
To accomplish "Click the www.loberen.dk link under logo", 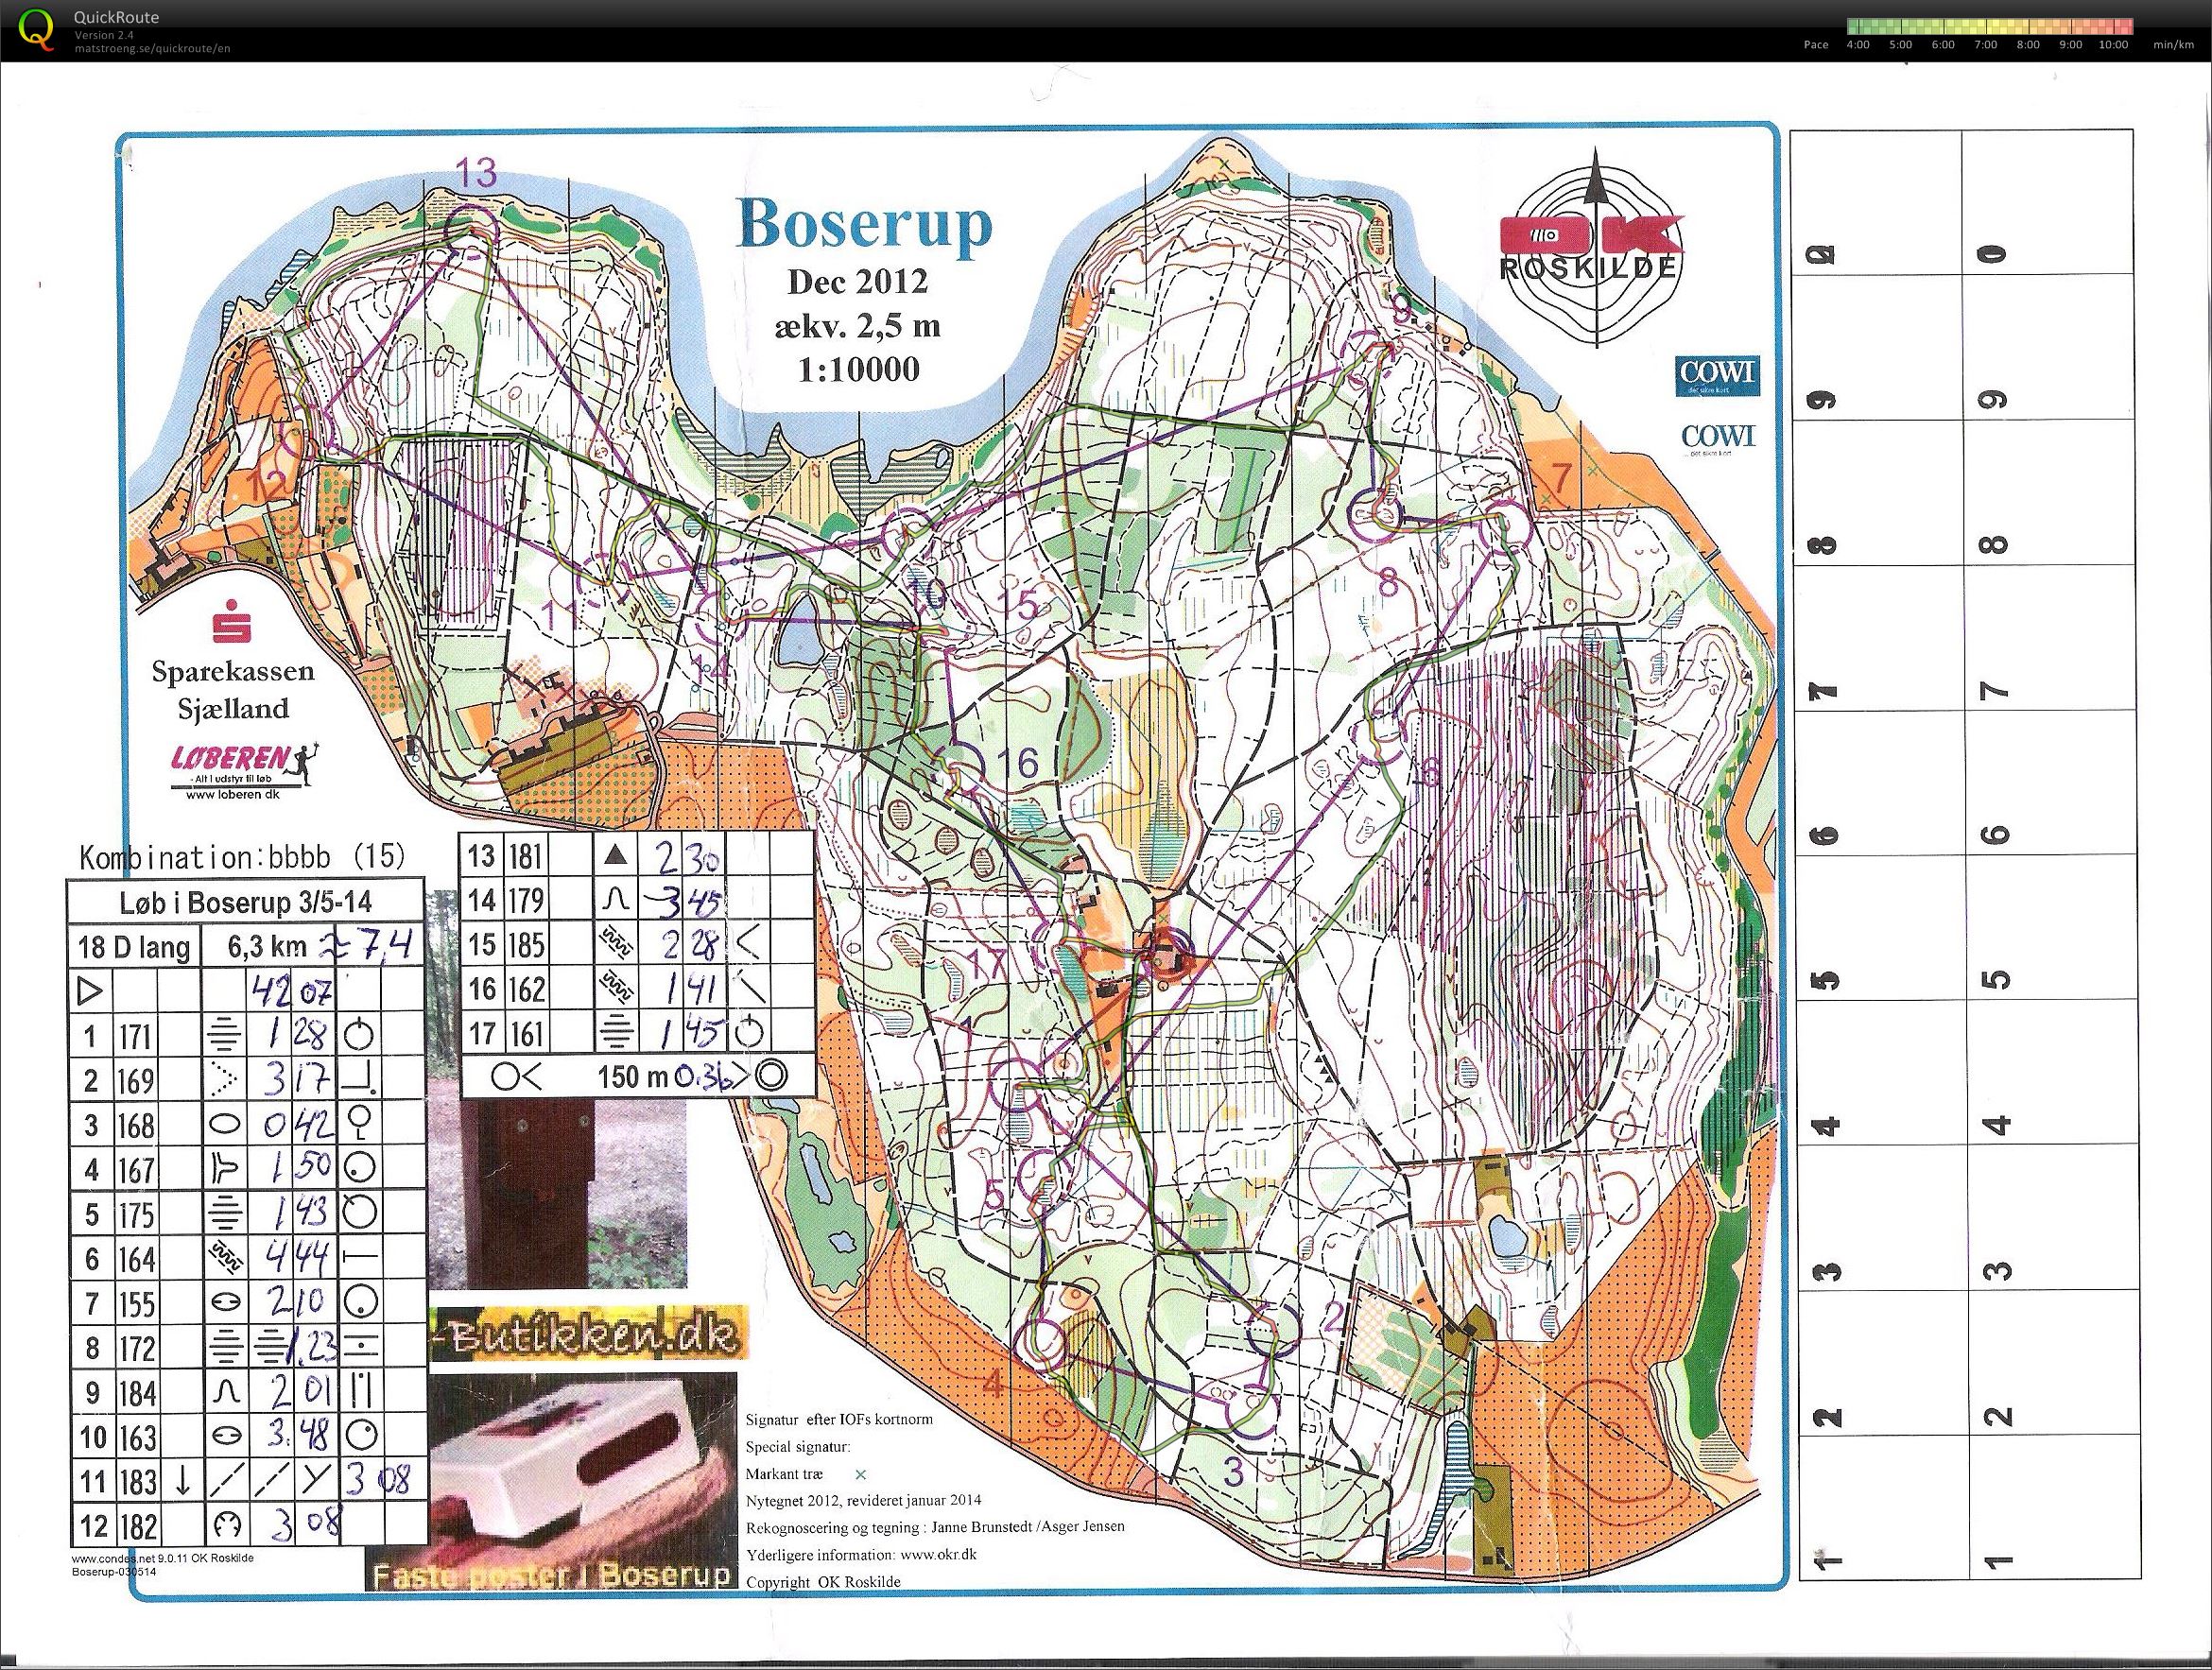I will [x=232, y=794].
